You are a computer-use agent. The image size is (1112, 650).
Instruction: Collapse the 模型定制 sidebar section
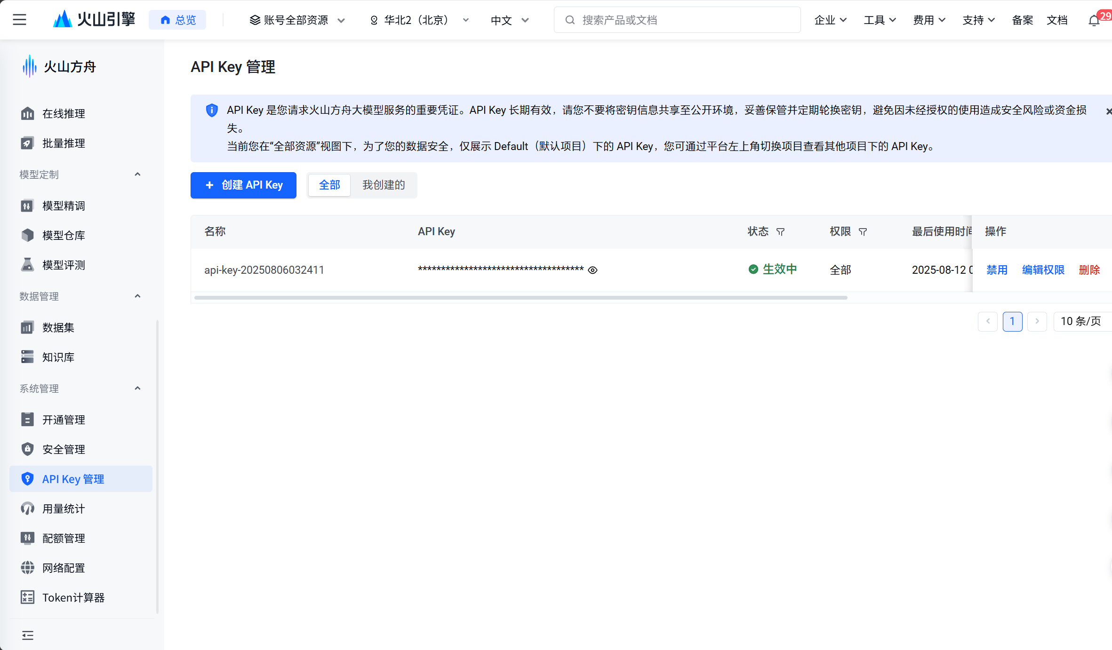tap(137, 174)
